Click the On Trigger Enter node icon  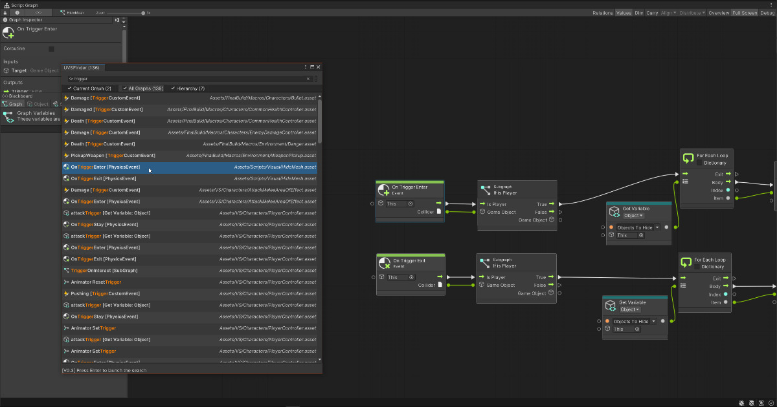(x=383, y=190)
